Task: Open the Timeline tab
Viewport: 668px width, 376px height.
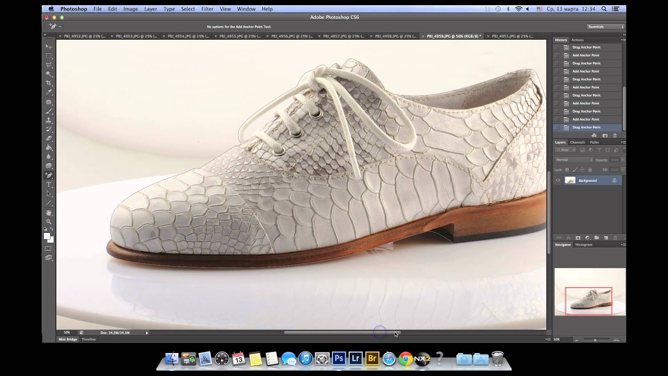Action: tap(89, 339)
